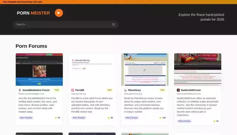
Task: Click the Explore the finest hand-picked portals tagline
Action: (201, 17)
